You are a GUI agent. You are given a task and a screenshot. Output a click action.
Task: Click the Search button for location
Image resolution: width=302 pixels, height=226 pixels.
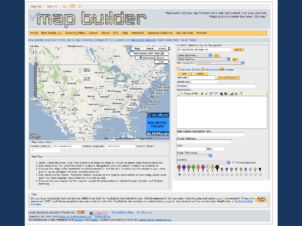(x=238, y=49)
